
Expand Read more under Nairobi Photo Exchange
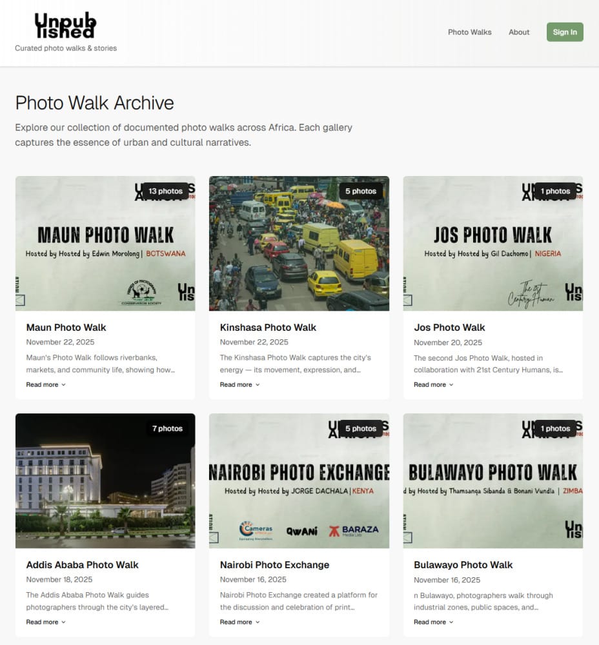(x=239, y=622)
